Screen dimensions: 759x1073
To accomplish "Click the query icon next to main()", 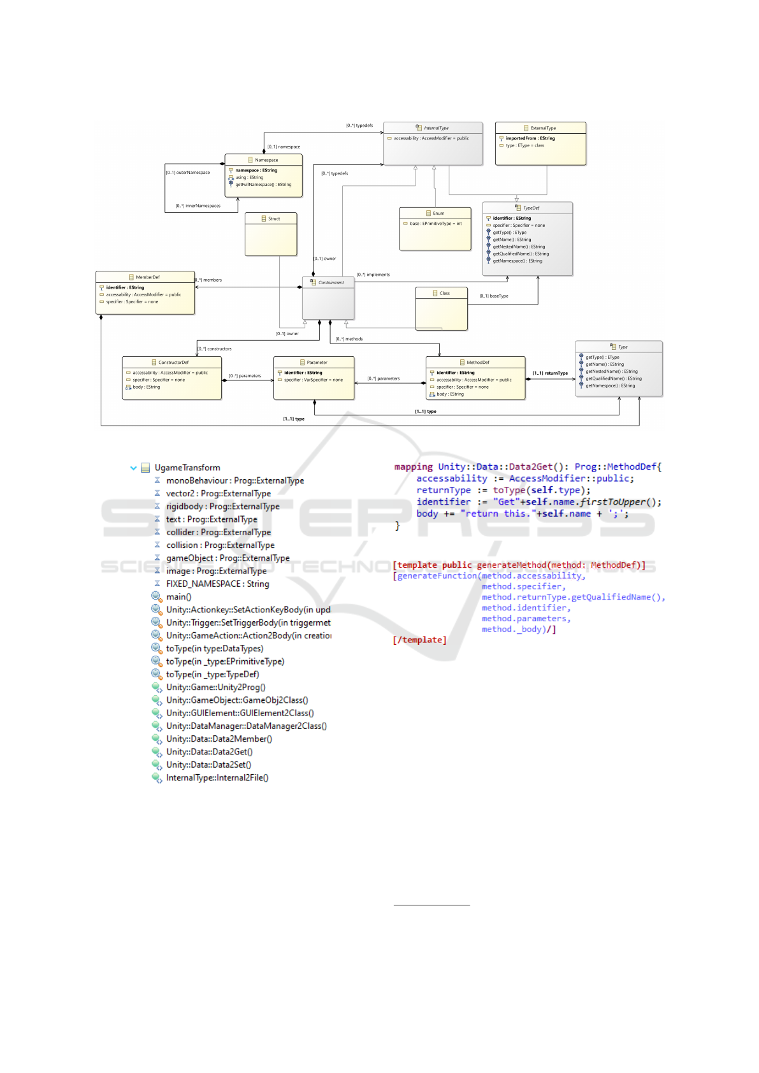I will [x=156, y=596].
